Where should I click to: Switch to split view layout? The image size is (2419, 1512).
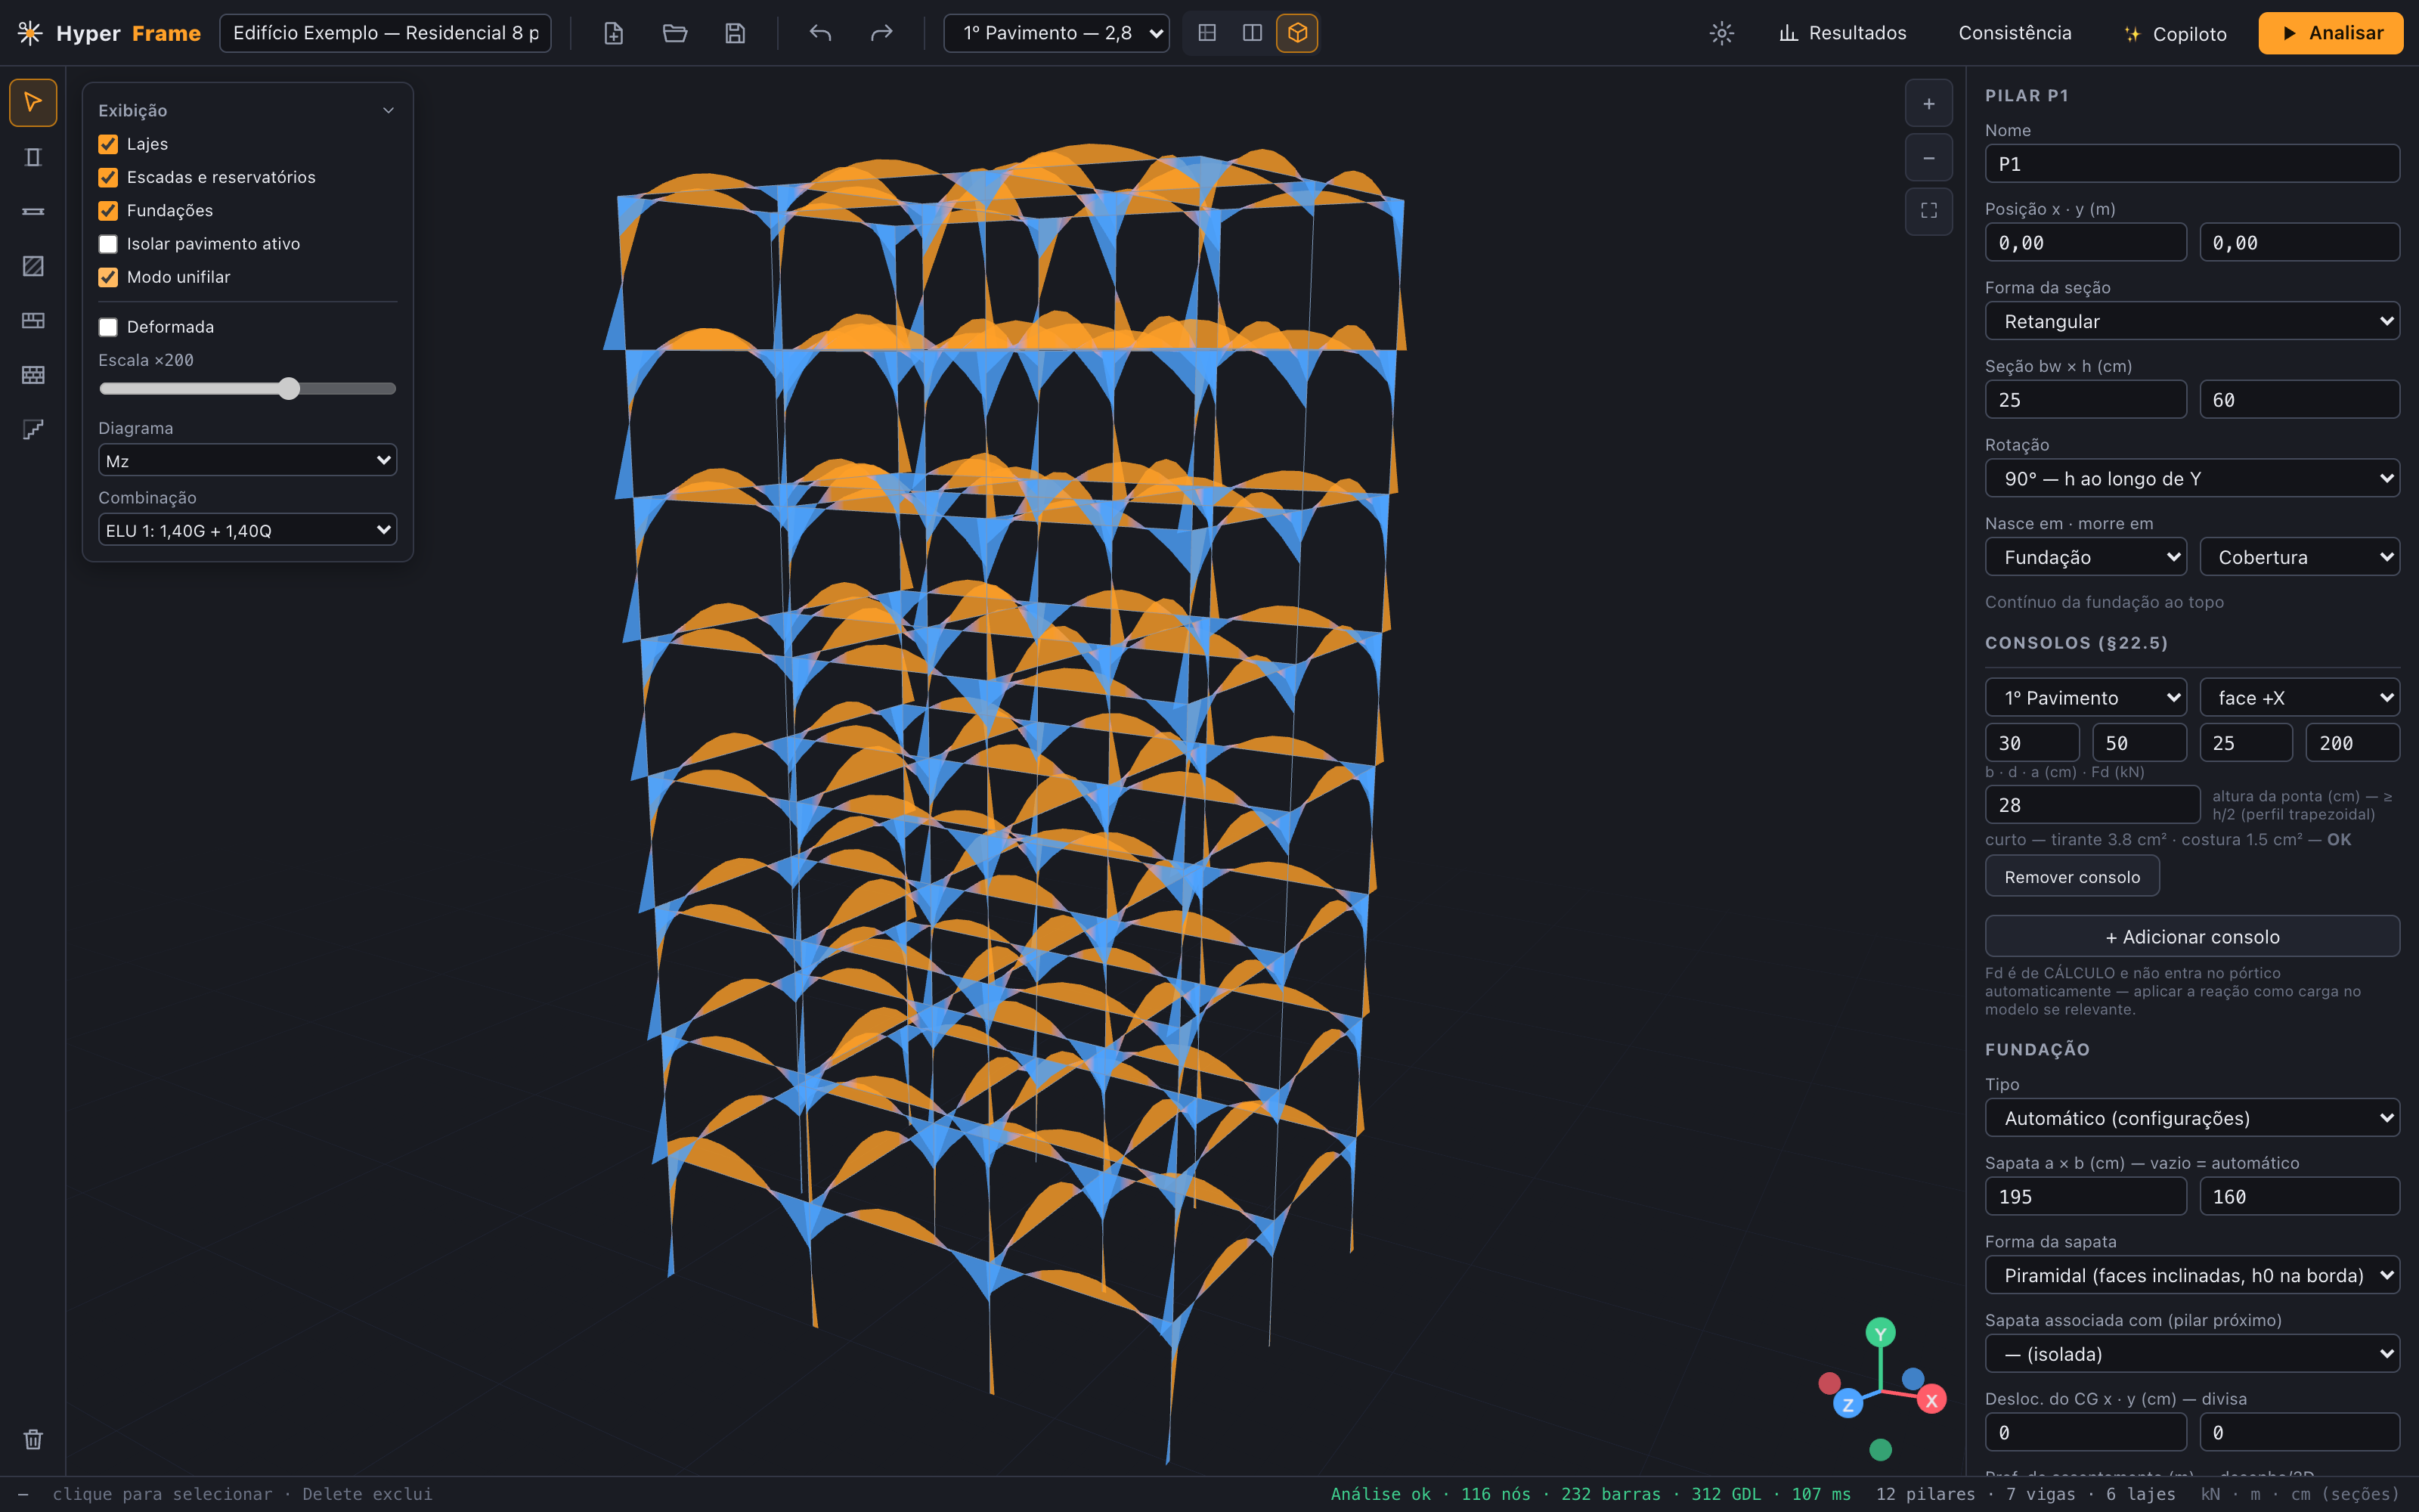point(1253,33)
